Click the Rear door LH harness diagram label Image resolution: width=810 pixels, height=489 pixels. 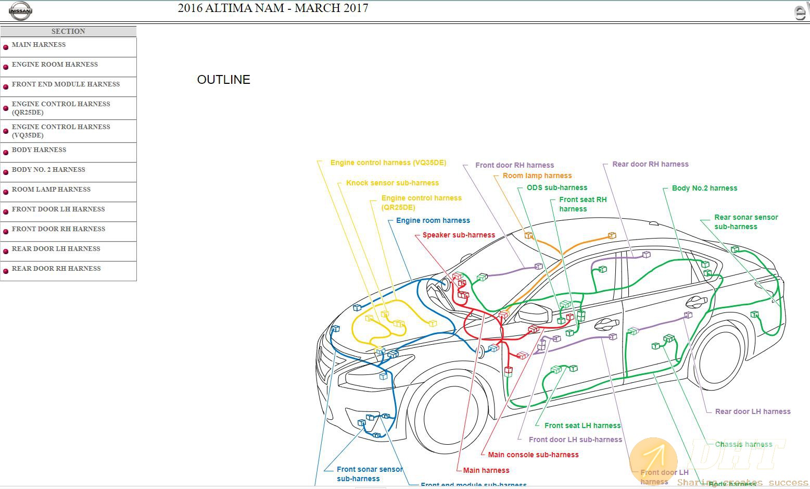[753, 412]
